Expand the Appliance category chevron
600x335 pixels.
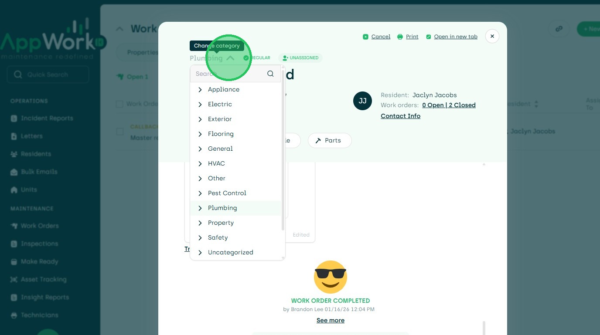tap(200, 89)
